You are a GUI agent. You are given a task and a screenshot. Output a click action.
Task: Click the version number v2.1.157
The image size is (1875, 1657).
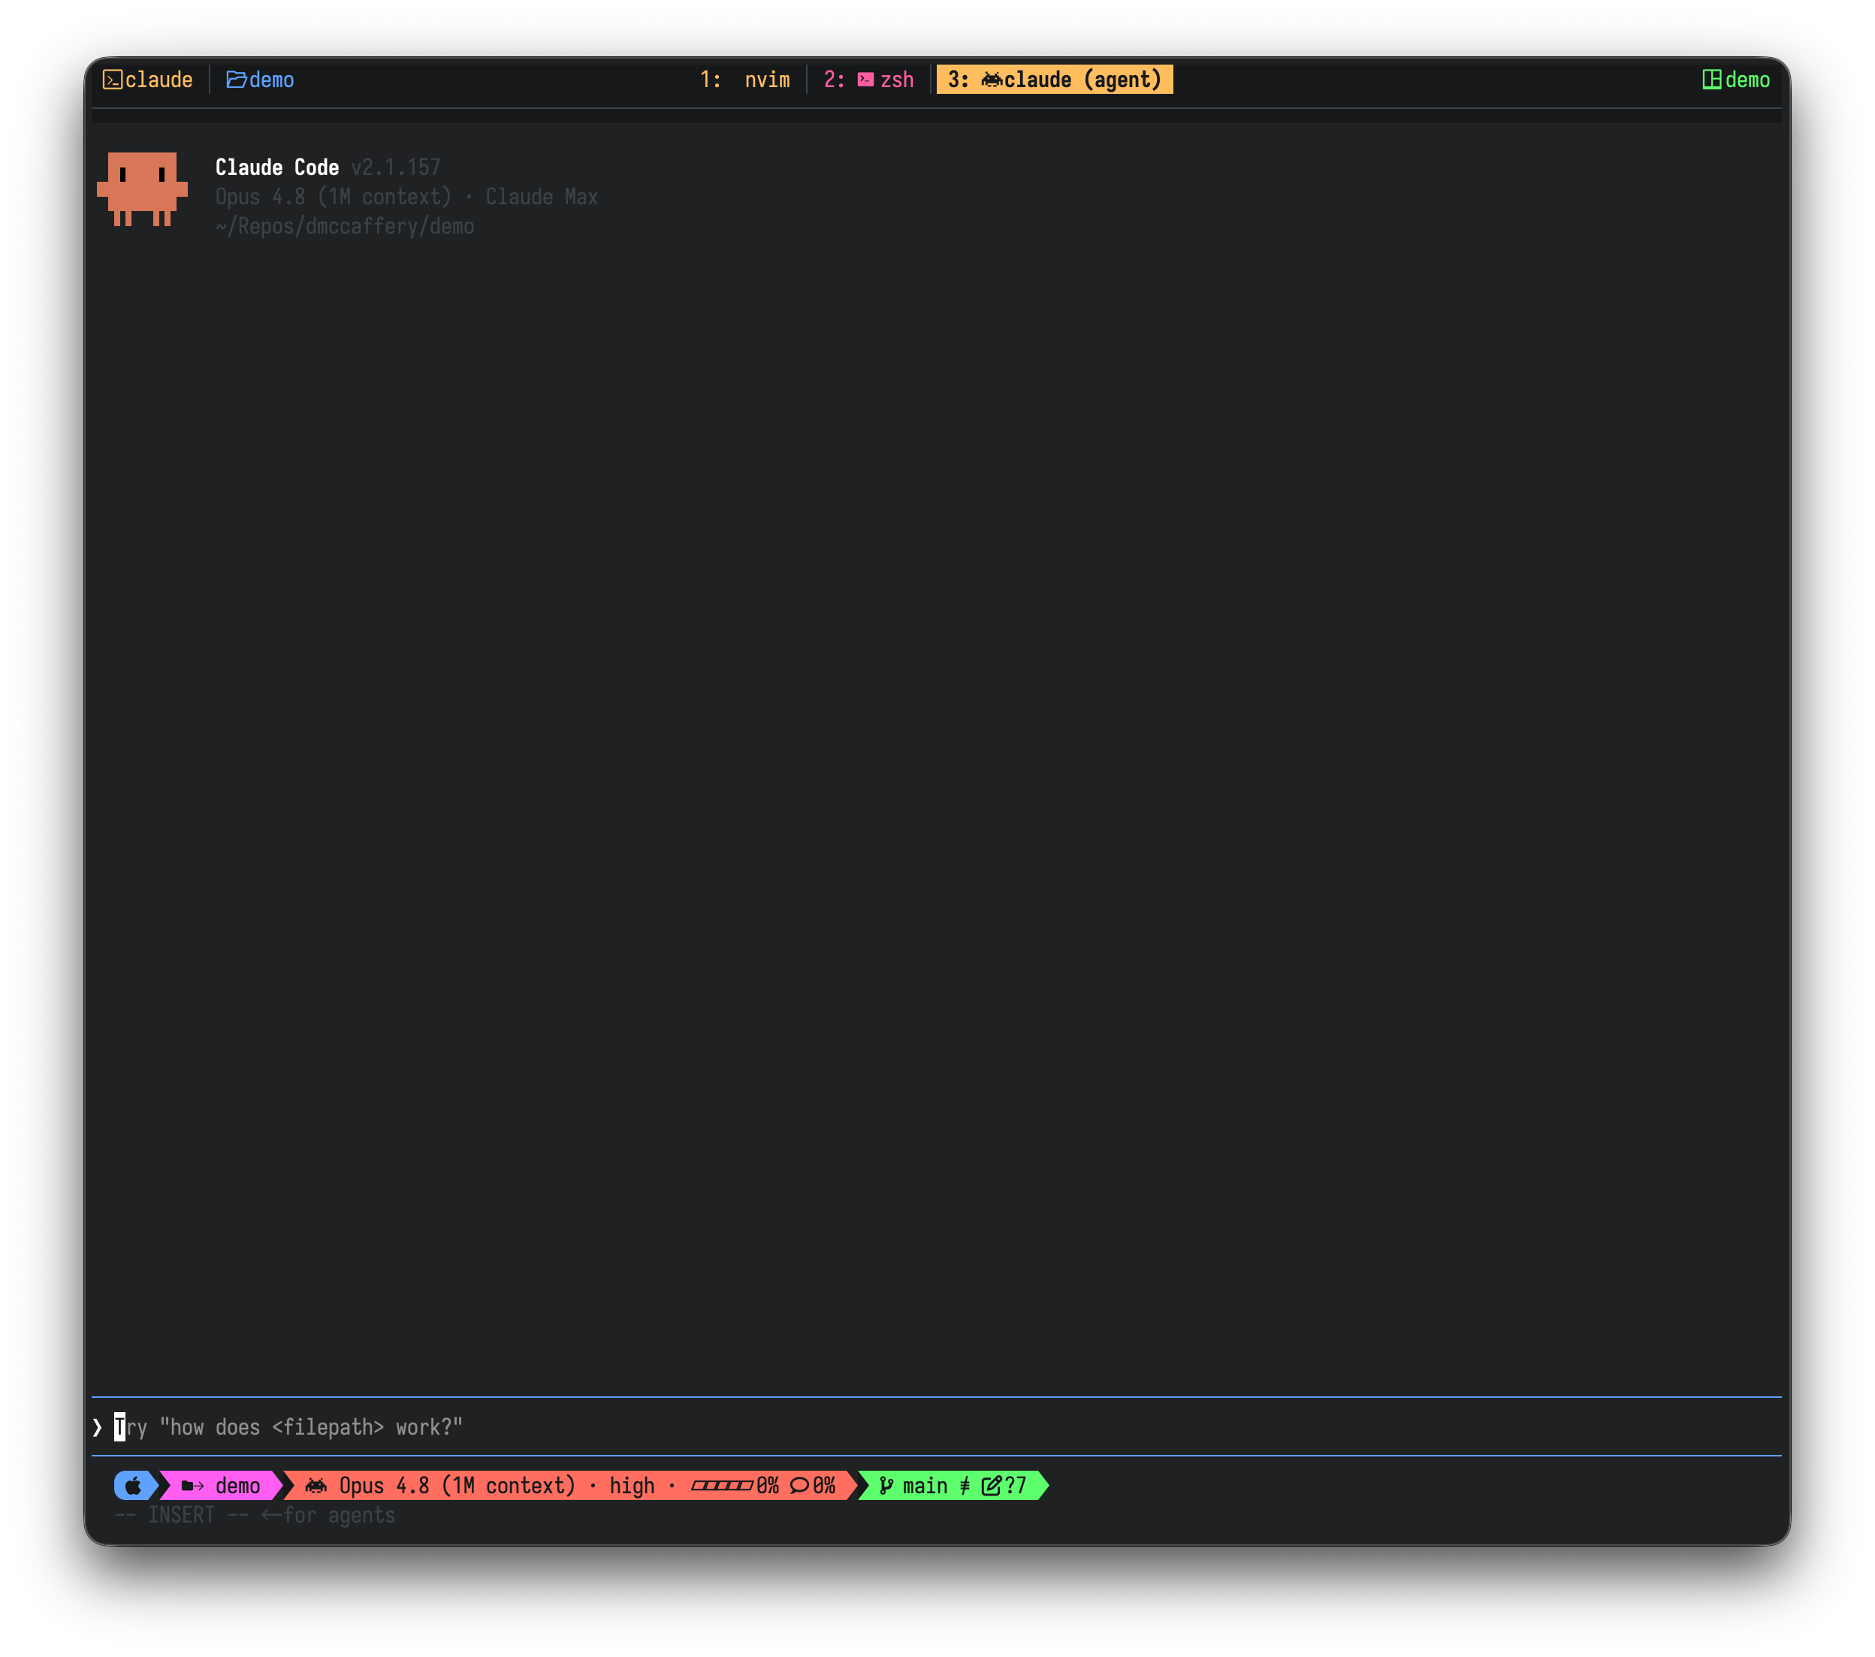[395, 167]
